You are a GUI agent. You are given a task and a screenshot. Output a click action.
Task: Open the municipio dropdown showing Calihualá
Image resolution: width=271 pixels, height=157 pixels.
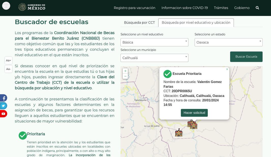[x=154, y=58]
